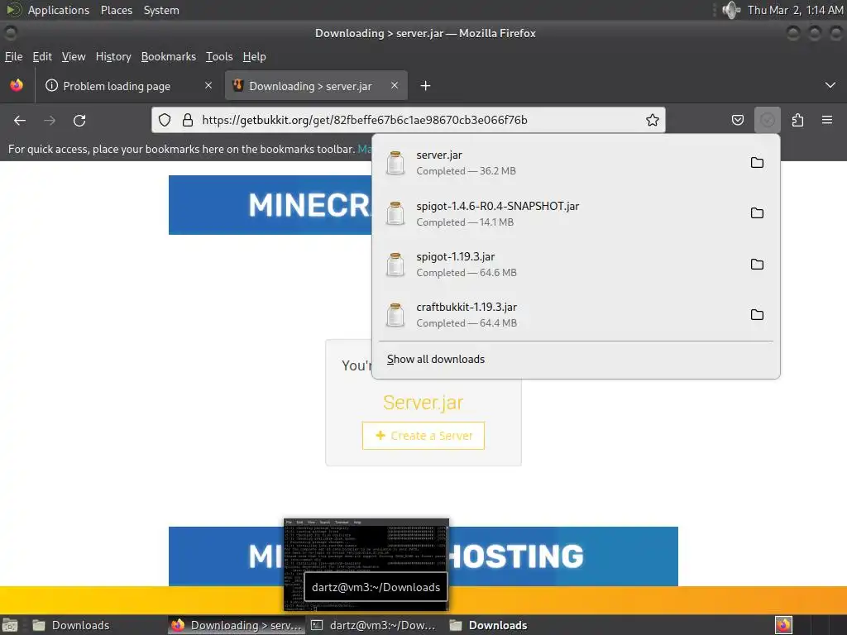847x635 pixels.
Task: Open the Edit menu
Action: pyautogui.click(x=42, y=57)
